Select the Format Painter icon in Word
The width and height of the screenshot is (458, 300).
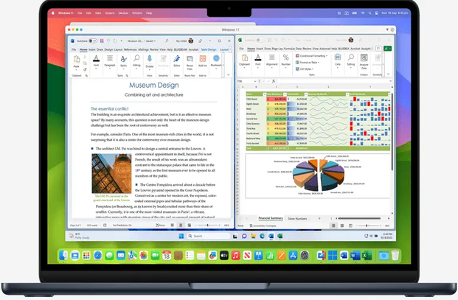[85, 69]
